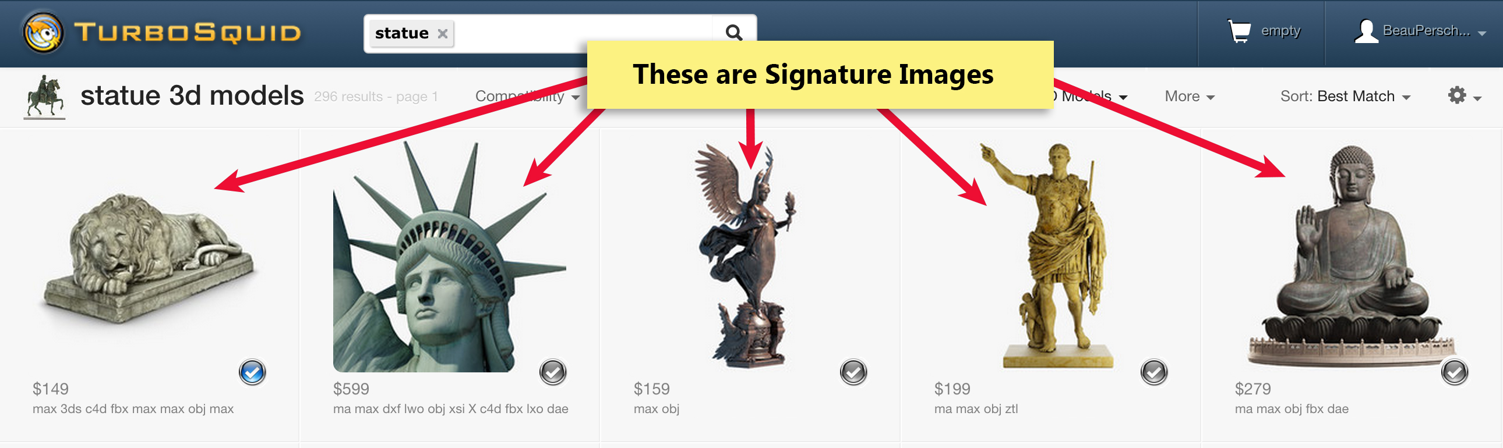Expand the Compatibility filter dropdown
Image resolution: width=1503 pixels, height=448 pixels.
click(527, 96)
